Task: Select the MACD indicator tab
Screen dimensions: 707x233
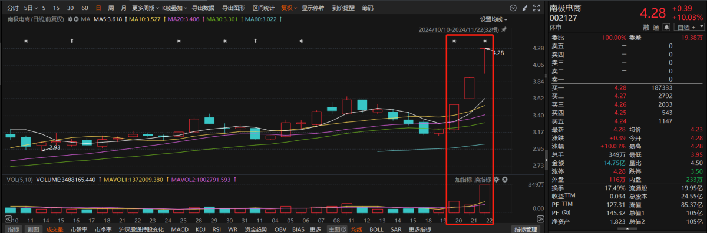Action: (180, 229)
